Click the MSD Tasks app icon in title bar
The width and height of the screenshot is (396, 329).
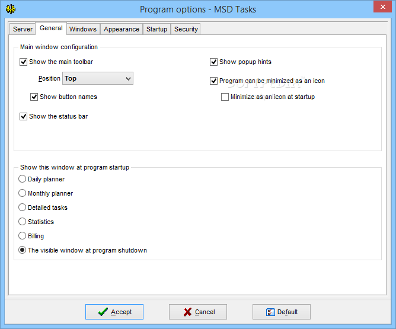tap(11, 9)
